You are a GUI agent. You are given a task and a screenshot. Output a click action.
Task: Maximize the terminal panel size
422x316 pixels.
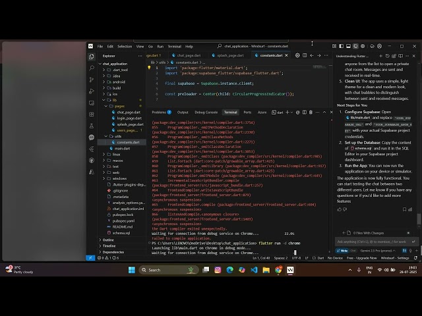[324, 113]
